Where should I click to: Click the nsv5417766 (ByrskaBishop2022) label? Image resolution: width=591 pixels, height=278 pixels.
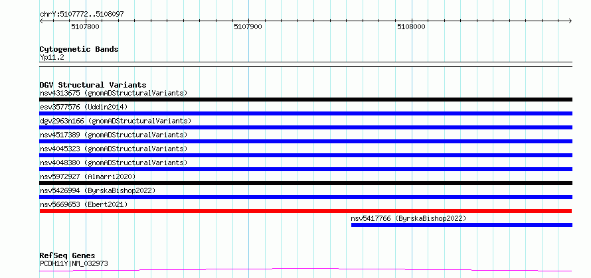[x=408, y=218]
